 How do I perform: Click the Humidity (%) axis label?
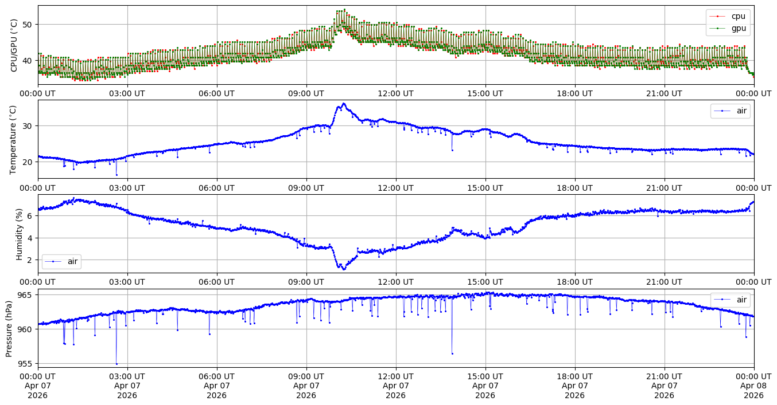click(x=19, y=234)
